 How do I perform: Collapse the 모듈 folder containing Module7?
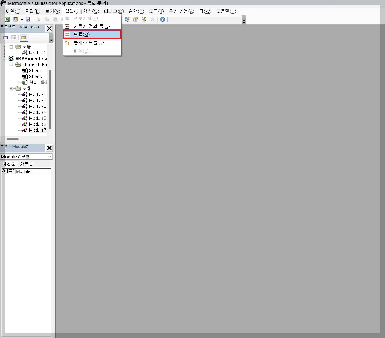pos(11,88)
